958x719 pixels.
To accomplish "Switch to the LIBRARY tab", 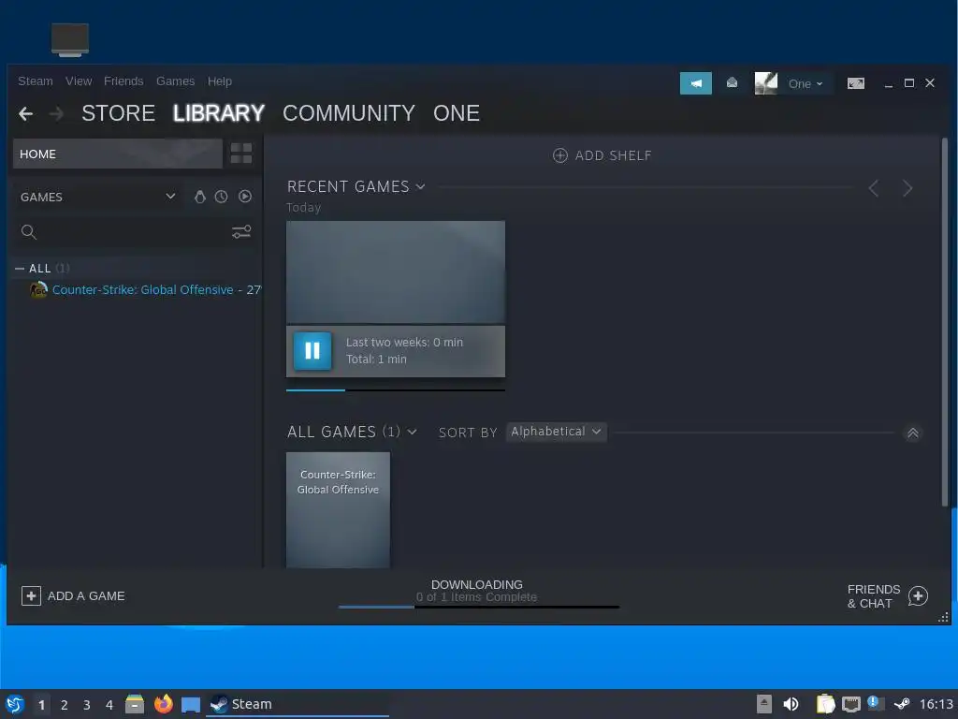I will click(x=219, y=113).
